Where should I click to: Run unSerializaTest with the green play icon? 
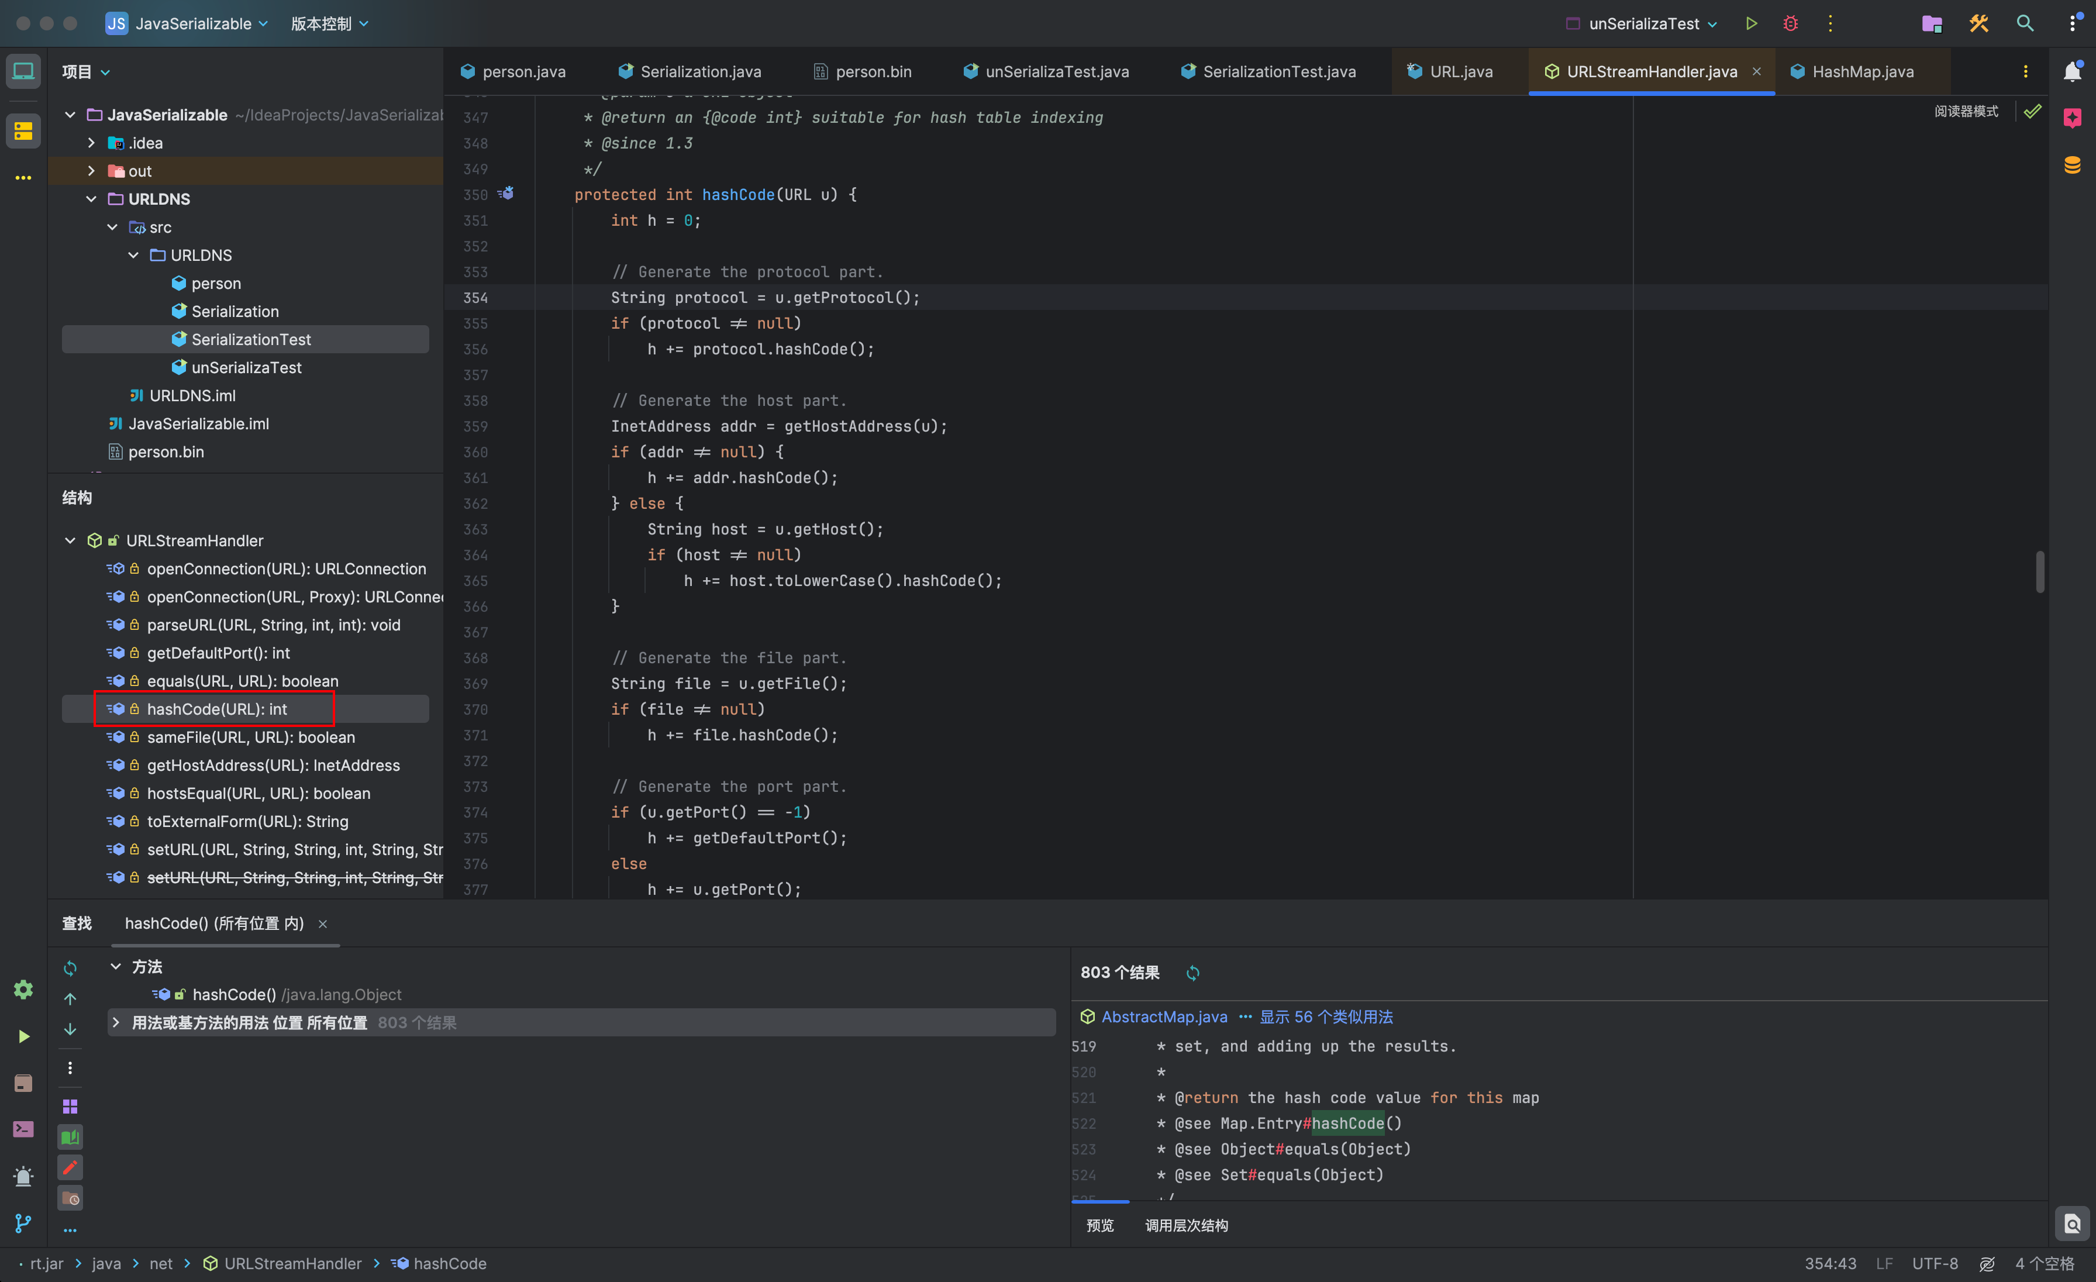click(x=1750, y=24)
